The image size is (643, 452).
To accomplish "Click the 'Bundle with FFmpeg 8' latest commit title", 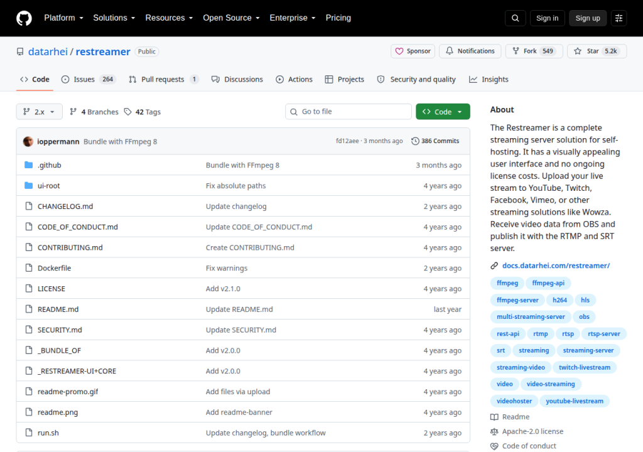I will click(x=120, y=141).
